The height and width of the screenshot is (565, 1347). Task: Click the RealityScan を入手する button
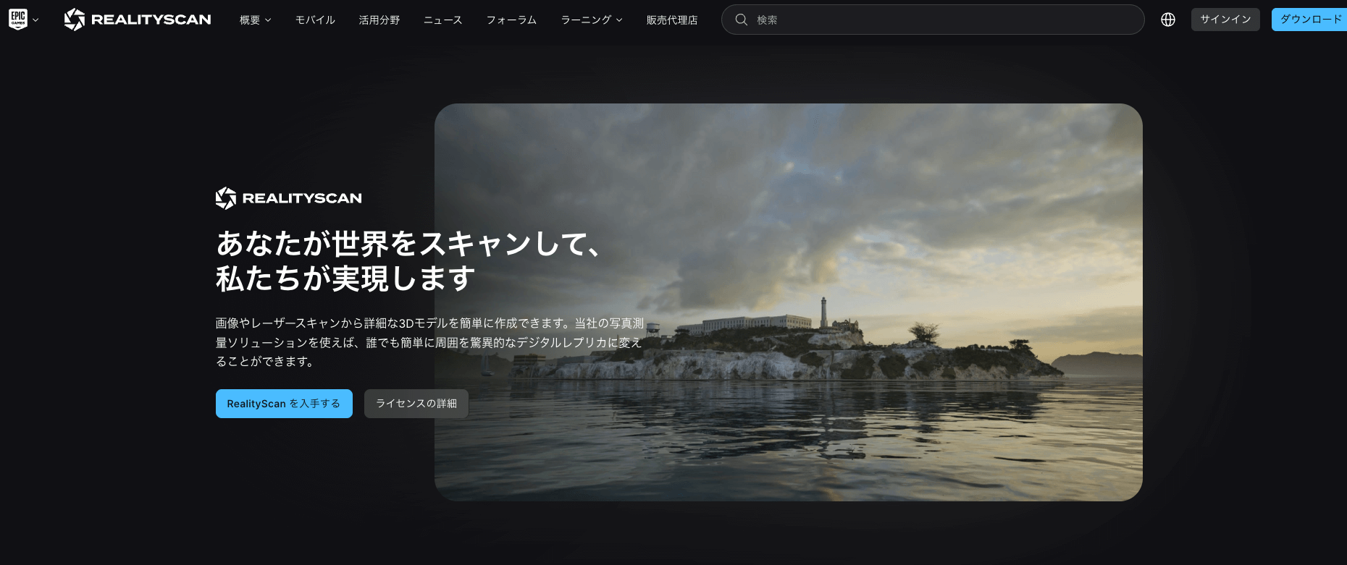pos(284,404)
